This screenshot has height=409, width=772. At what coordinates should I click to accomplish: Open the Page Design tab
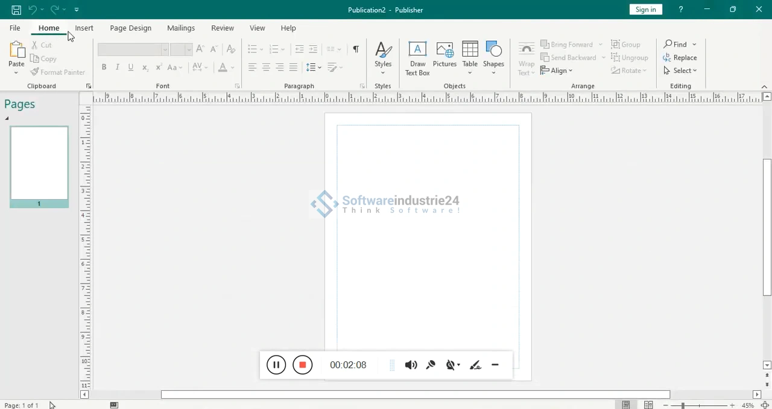coord(130,28)
